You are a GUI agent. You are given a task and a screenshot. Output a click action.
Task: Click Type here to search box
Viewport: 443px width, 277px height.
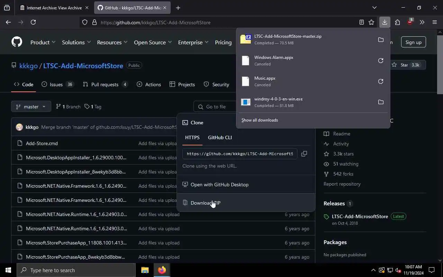pyautogui.click(x=76, y=270)
